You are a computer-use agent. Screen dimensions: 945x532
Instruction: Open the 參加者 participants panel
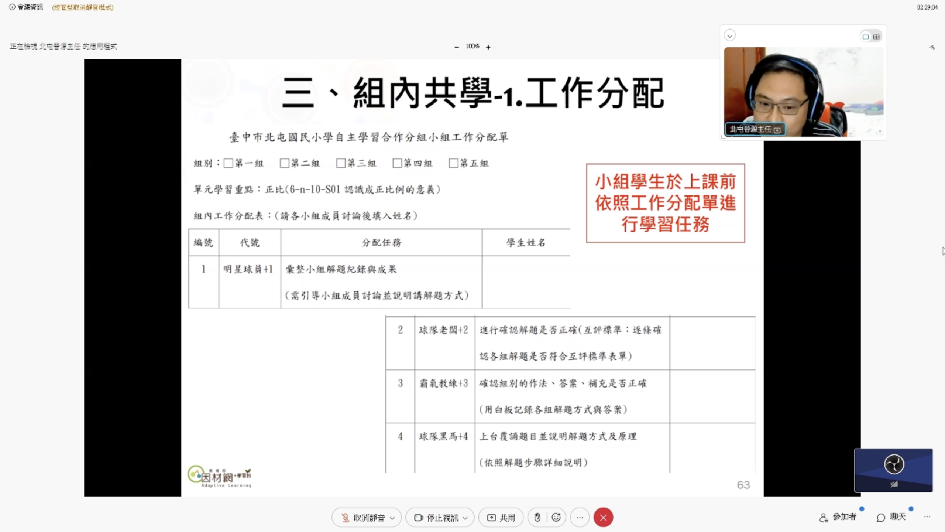(838, 517)
